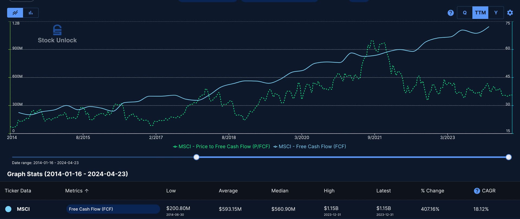This screenshot has width=520, height=219.
Task: Toggle MSCI Price to Free Cash Flow legend
Action: tap(221, 146)
